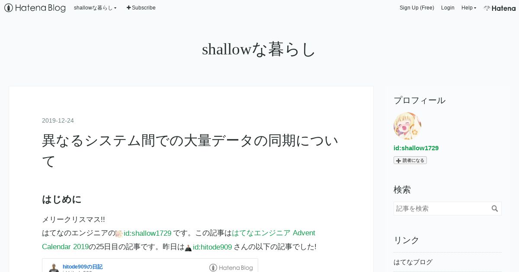Expand the shallowな暮らし blog dropdown
The height and width of the screenshot is (272, 519).
95,8
